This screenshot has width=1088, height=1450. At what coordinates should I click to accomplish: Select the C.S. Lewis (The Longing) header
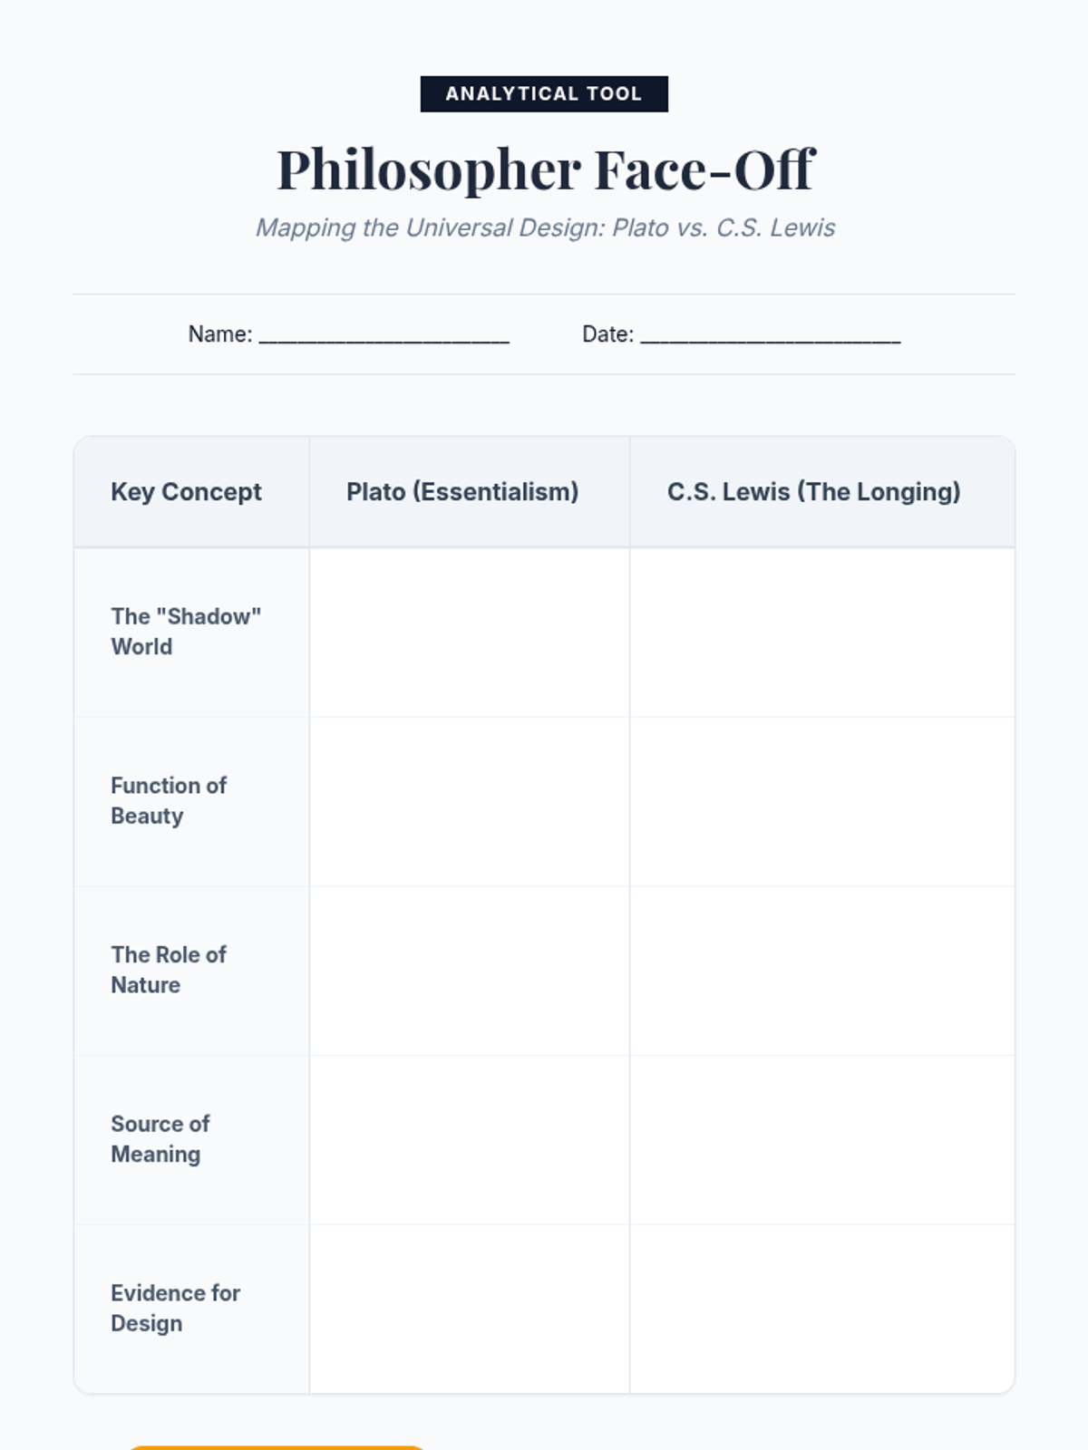pyautogui.click(x=813, y=492)
